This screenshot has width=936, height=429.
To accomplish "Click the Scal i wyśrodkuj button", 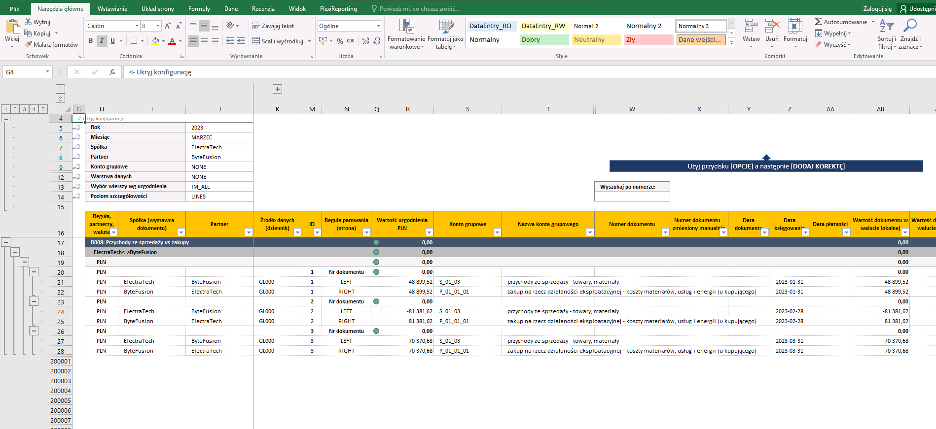I will point(278,41).
